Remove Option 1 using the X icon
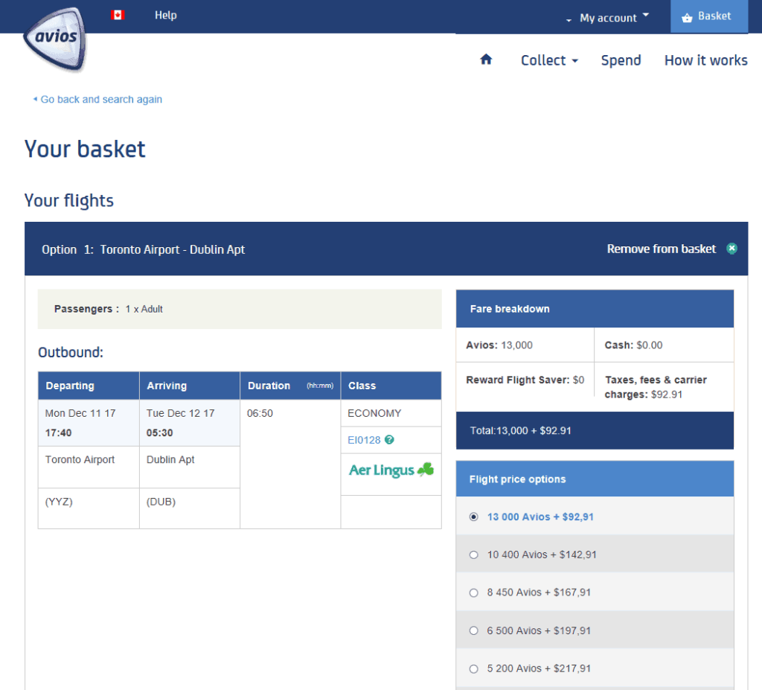 tap(731, 248)
